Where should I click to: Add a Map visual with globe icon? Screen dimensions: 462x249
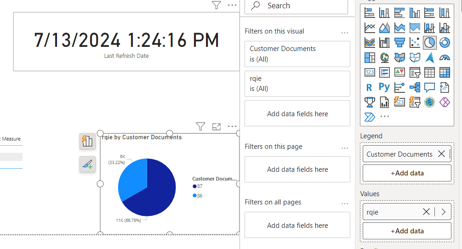(x=384, y=58)
